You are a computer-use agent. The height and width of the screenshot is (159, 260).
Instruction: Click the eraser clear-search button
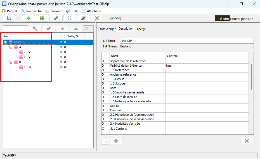tap(49, 29)
